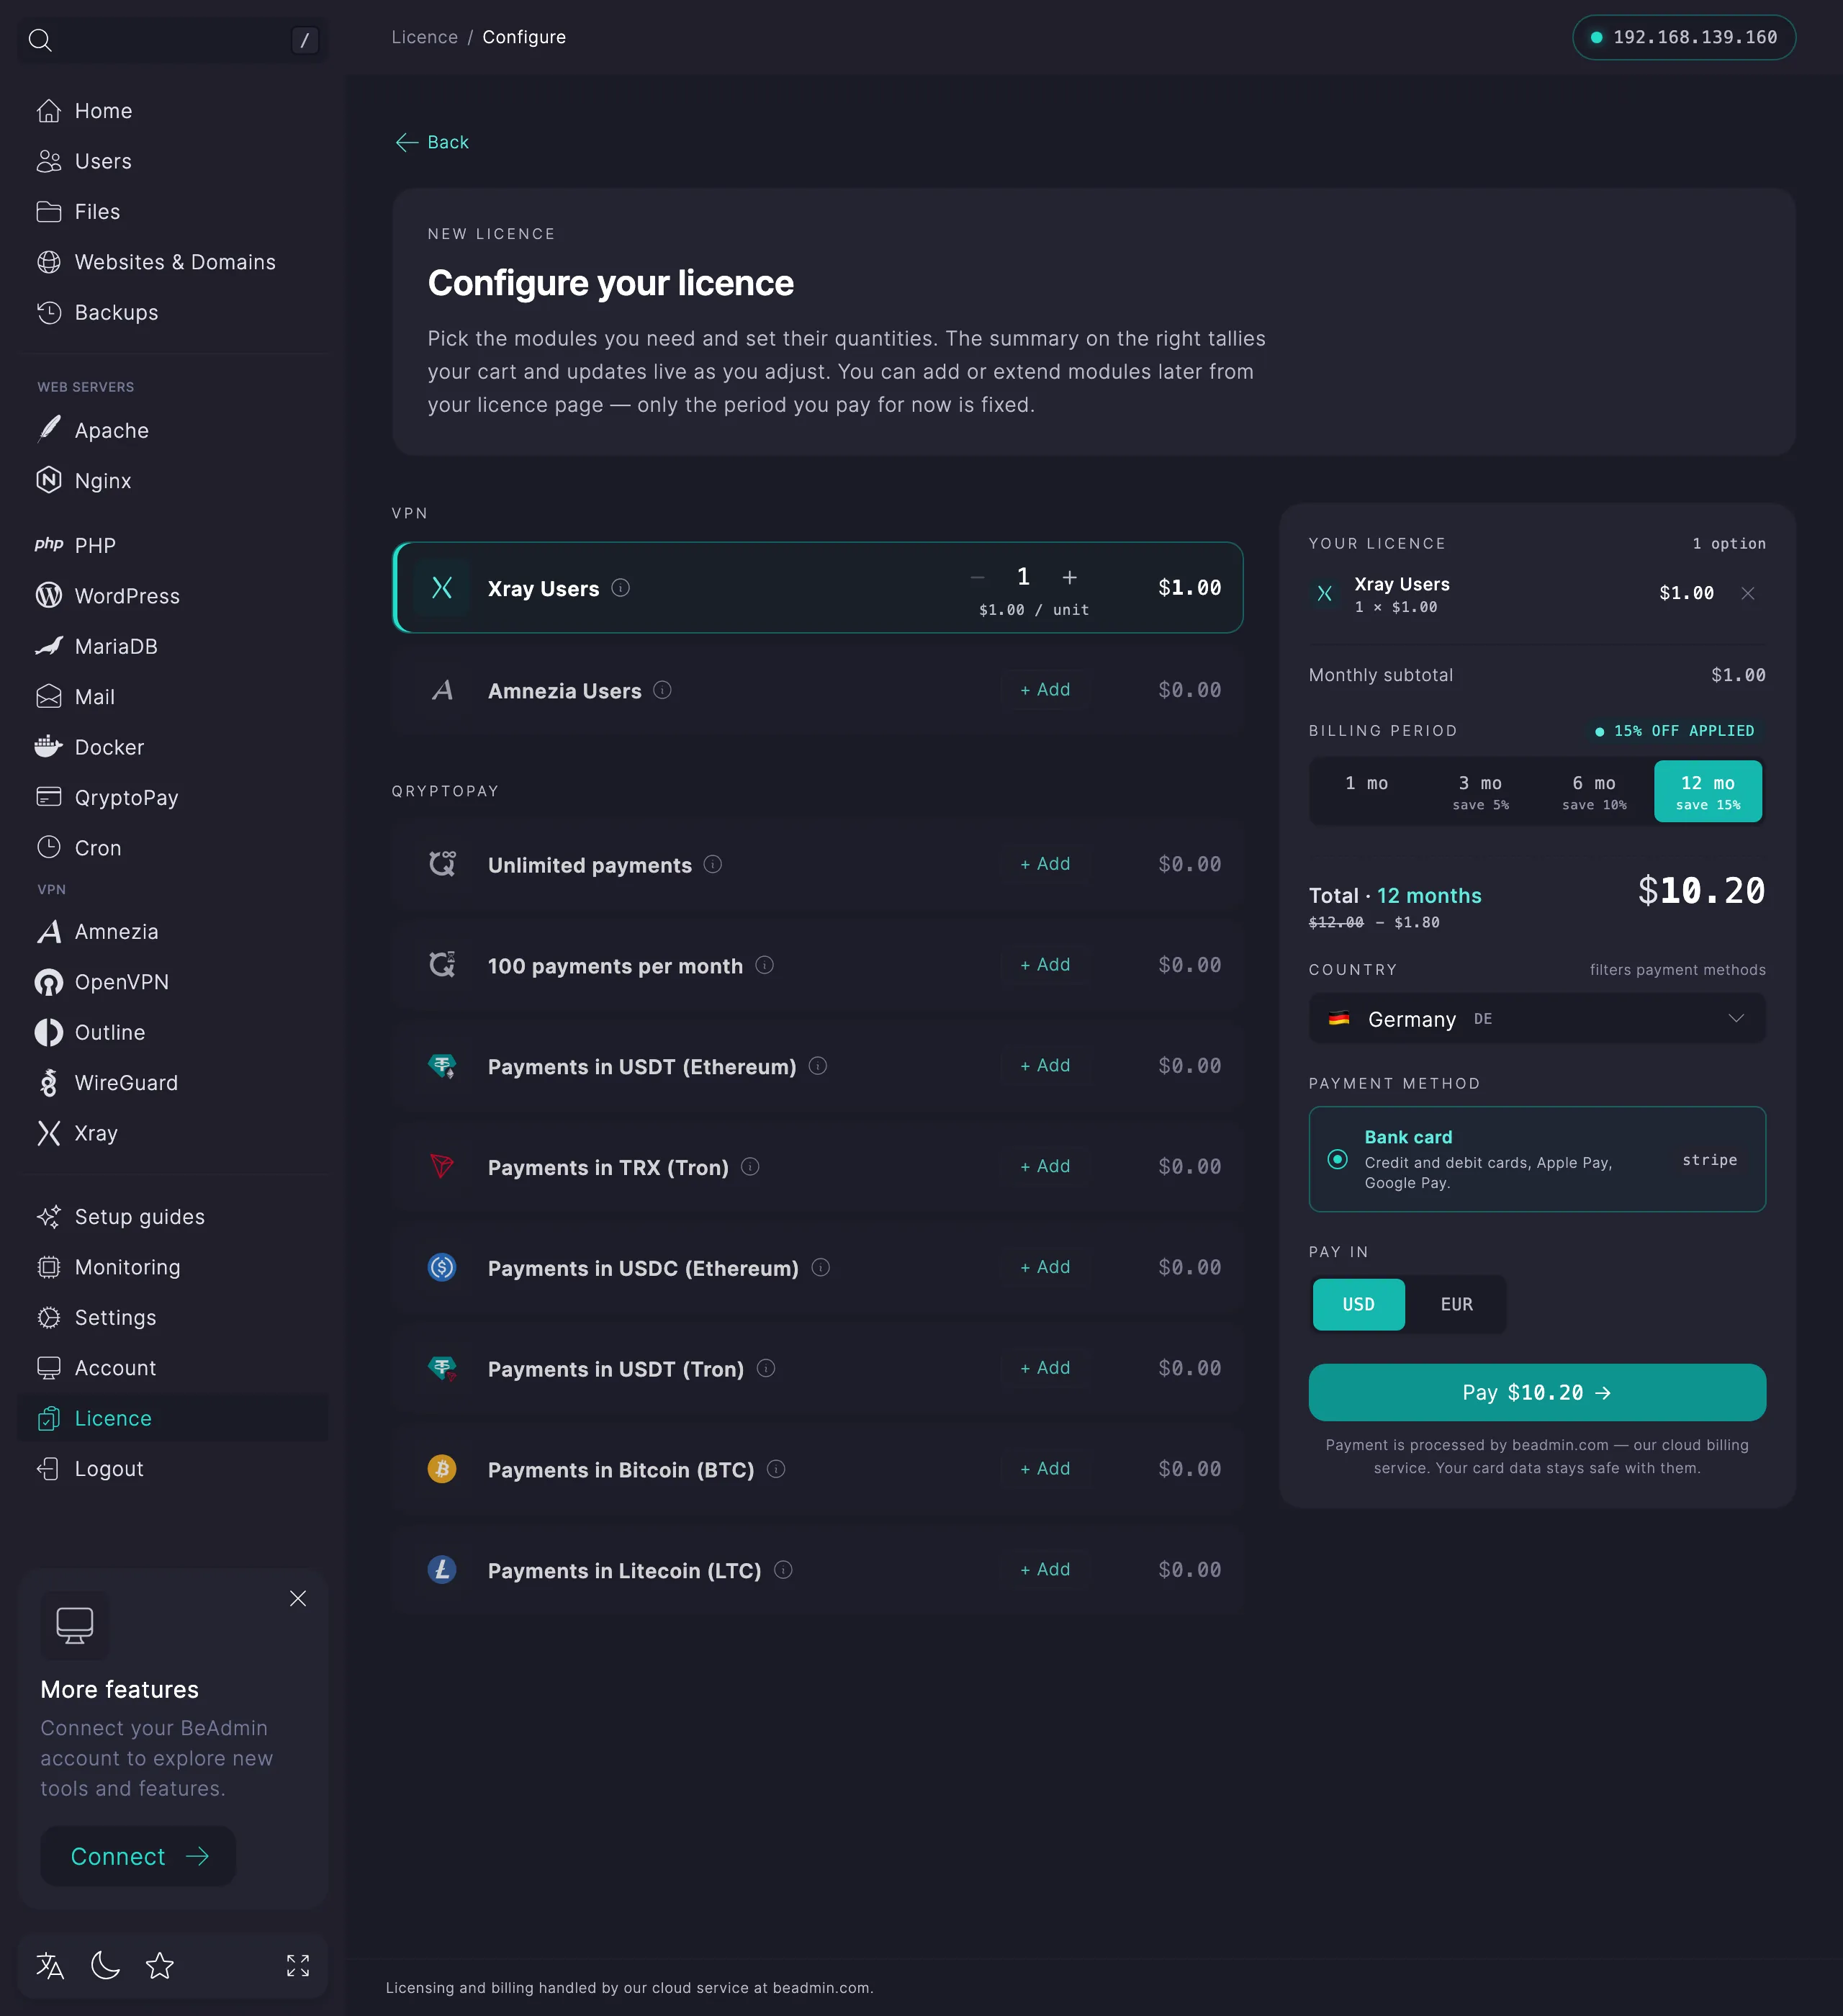Dismiss the More features card
Viewport: 1843px width, 2016px height.
point(298,1599)
